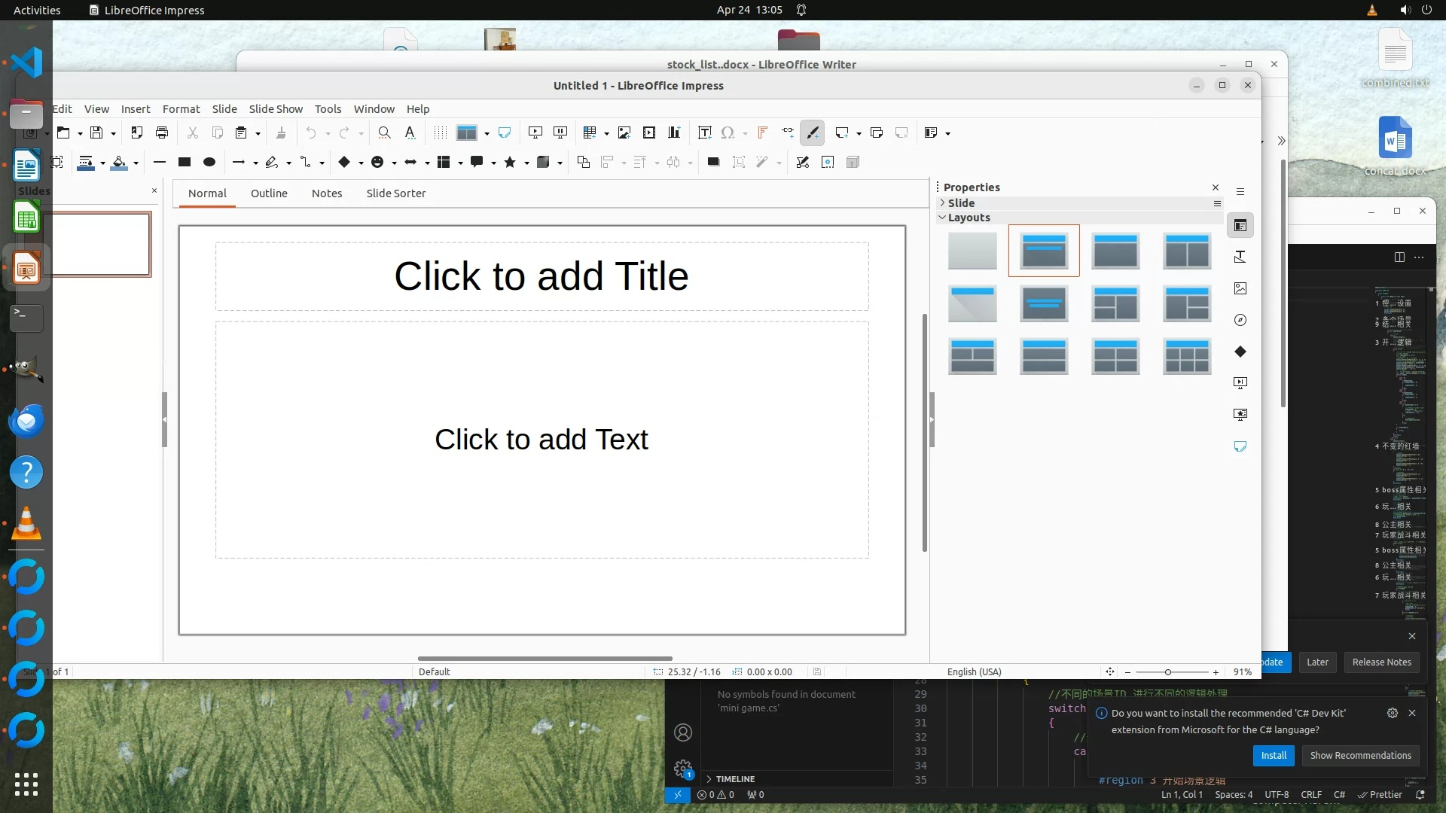
Task: Start presentation from first slide icon
Action: point(535,133)
